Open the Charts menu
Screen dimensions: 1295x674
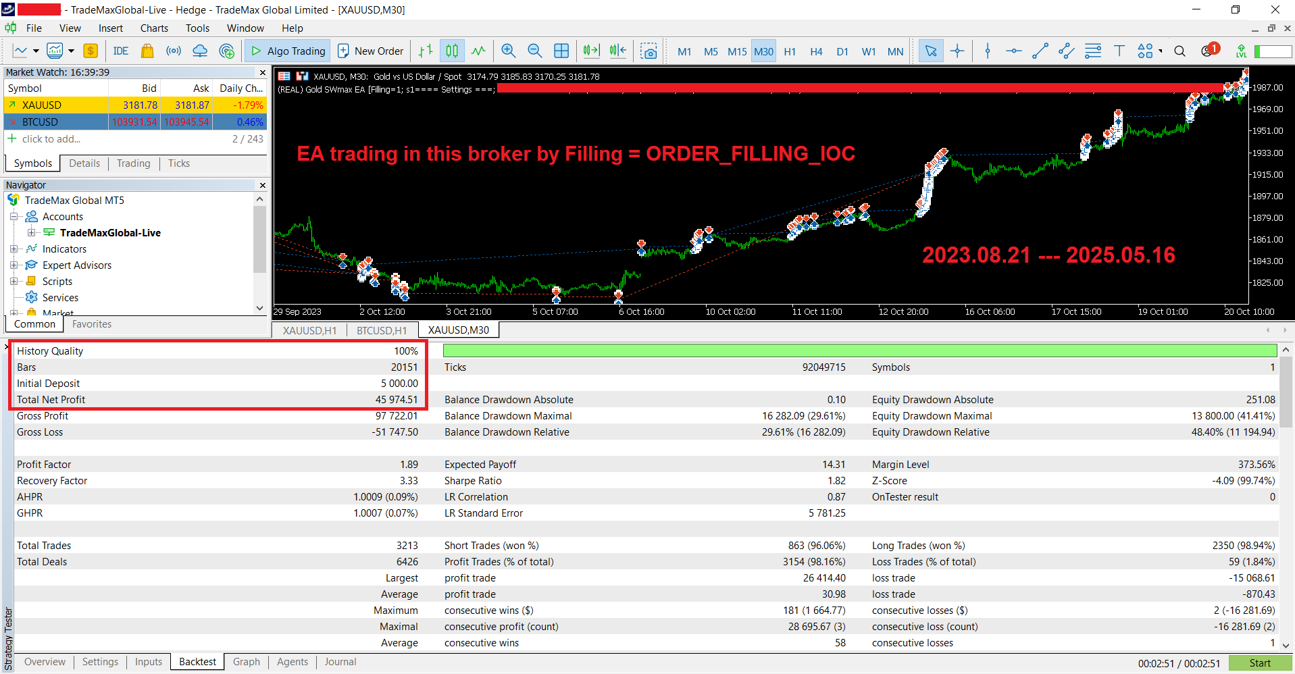154,28
